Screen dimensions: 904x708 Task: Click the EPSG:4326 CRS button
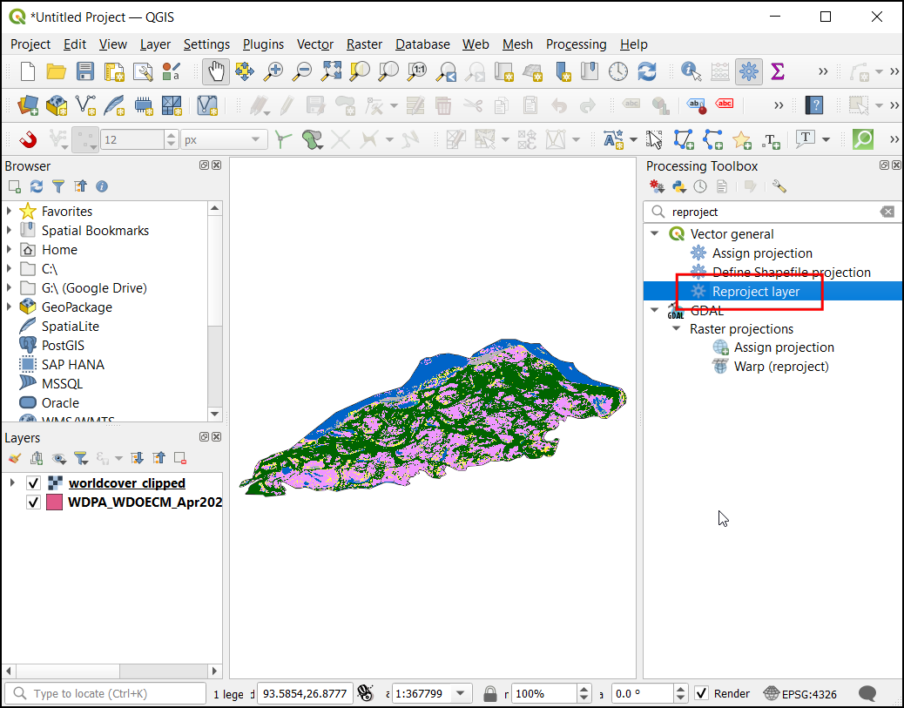pos(799,694)
